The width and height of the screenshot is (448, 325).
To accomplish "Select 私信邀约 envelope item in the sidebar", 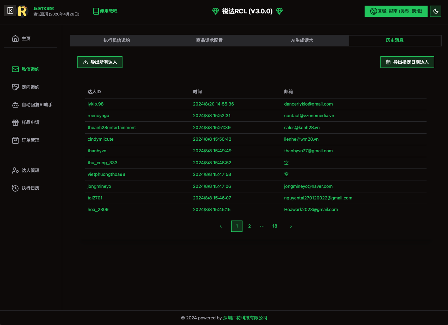I will (30, 69).
